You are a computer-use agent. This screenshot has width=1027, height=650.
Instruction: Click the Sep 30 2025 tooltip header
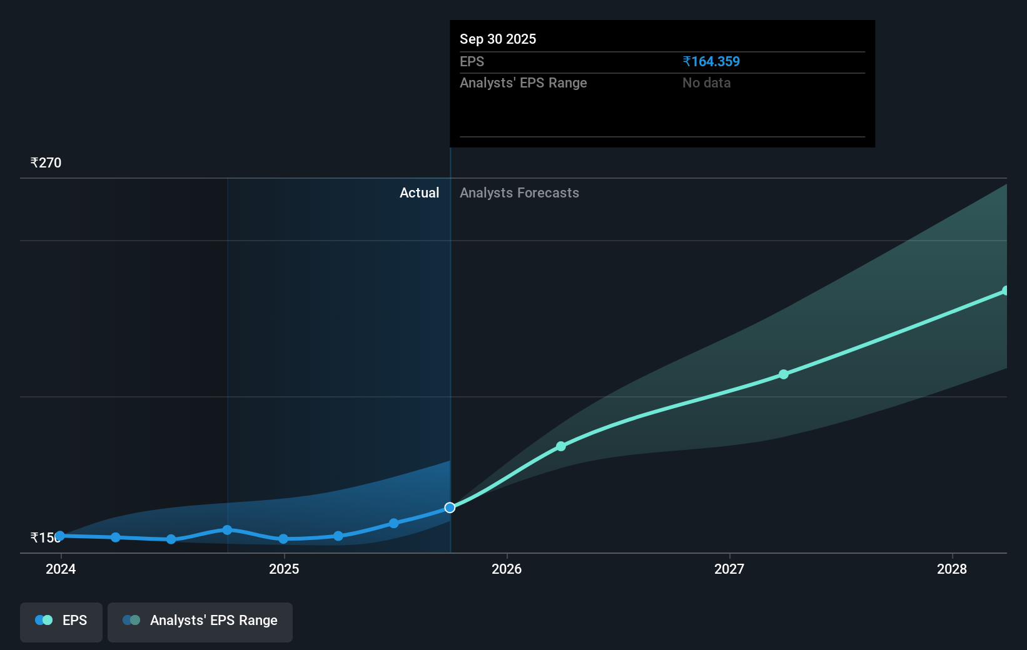(497, 39)
